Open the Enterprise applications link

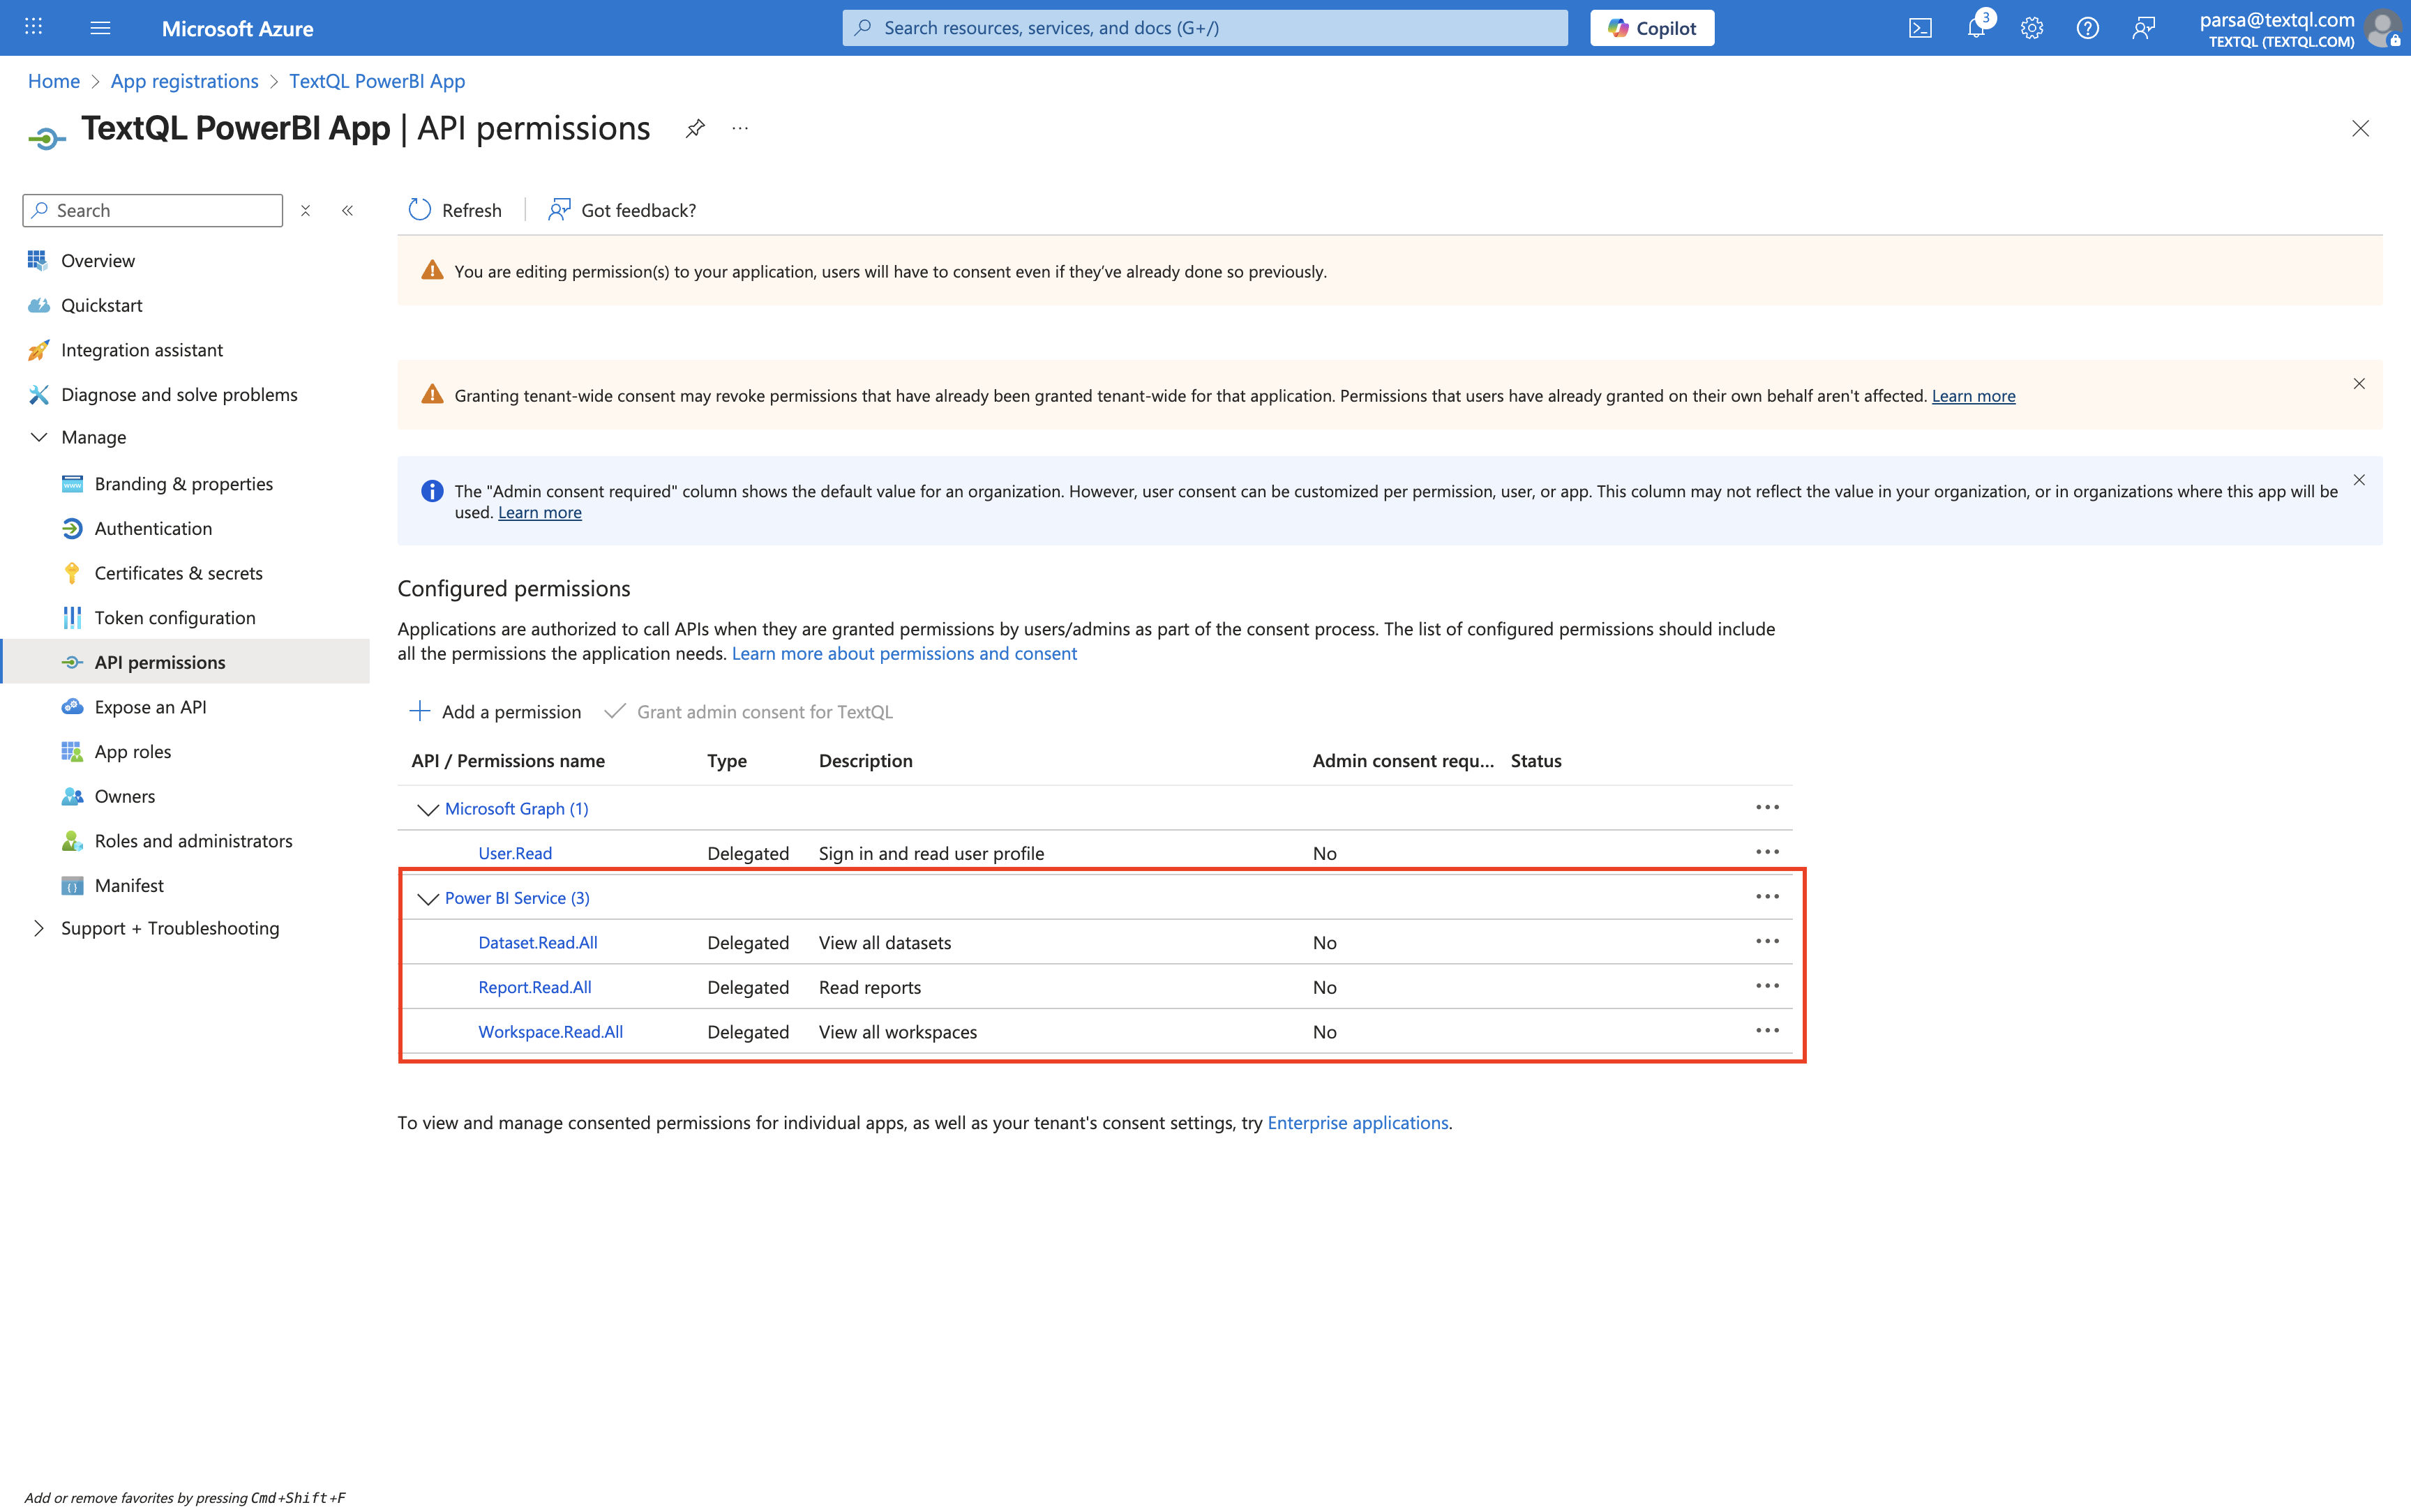[1357, 1122]
